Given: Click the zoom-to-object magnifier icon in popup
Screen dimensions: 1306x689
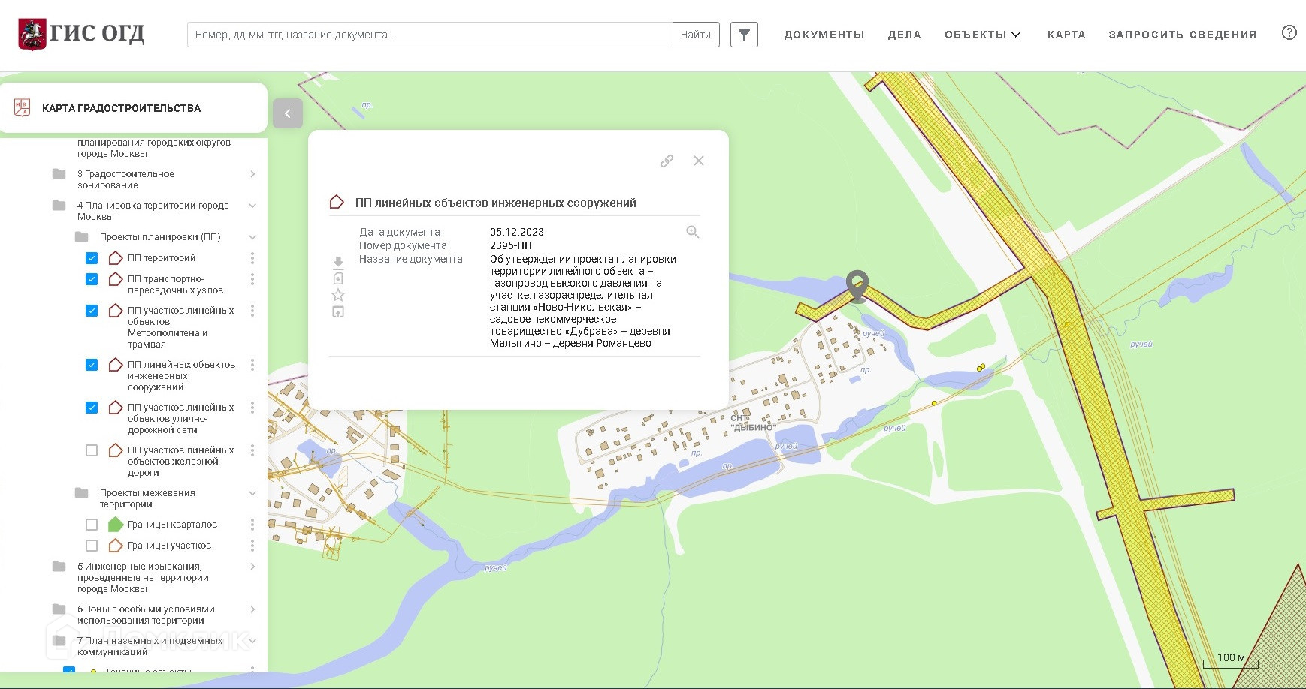Looking at the screenshot, I should (x=692, y=232).
